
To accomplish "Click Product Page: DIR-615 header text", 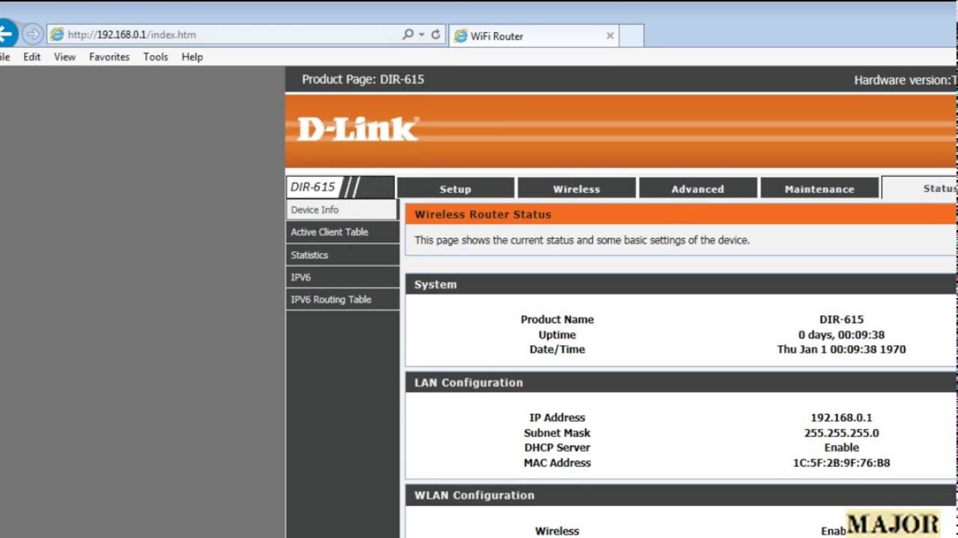I will pyautogui.click(x=363, y=79).
